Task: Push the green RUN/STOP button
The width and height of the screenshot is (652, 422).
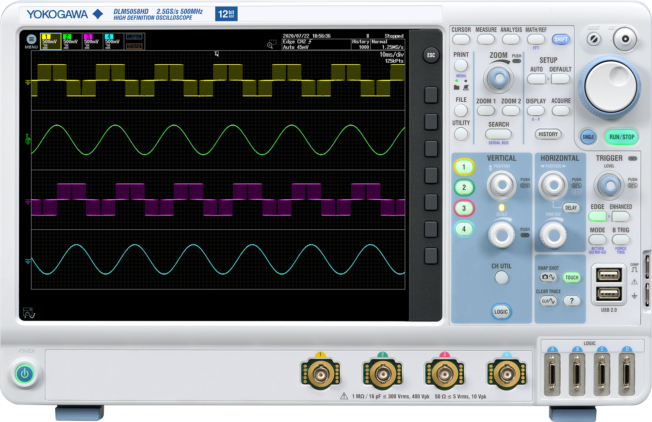Action: pos(622,137)
